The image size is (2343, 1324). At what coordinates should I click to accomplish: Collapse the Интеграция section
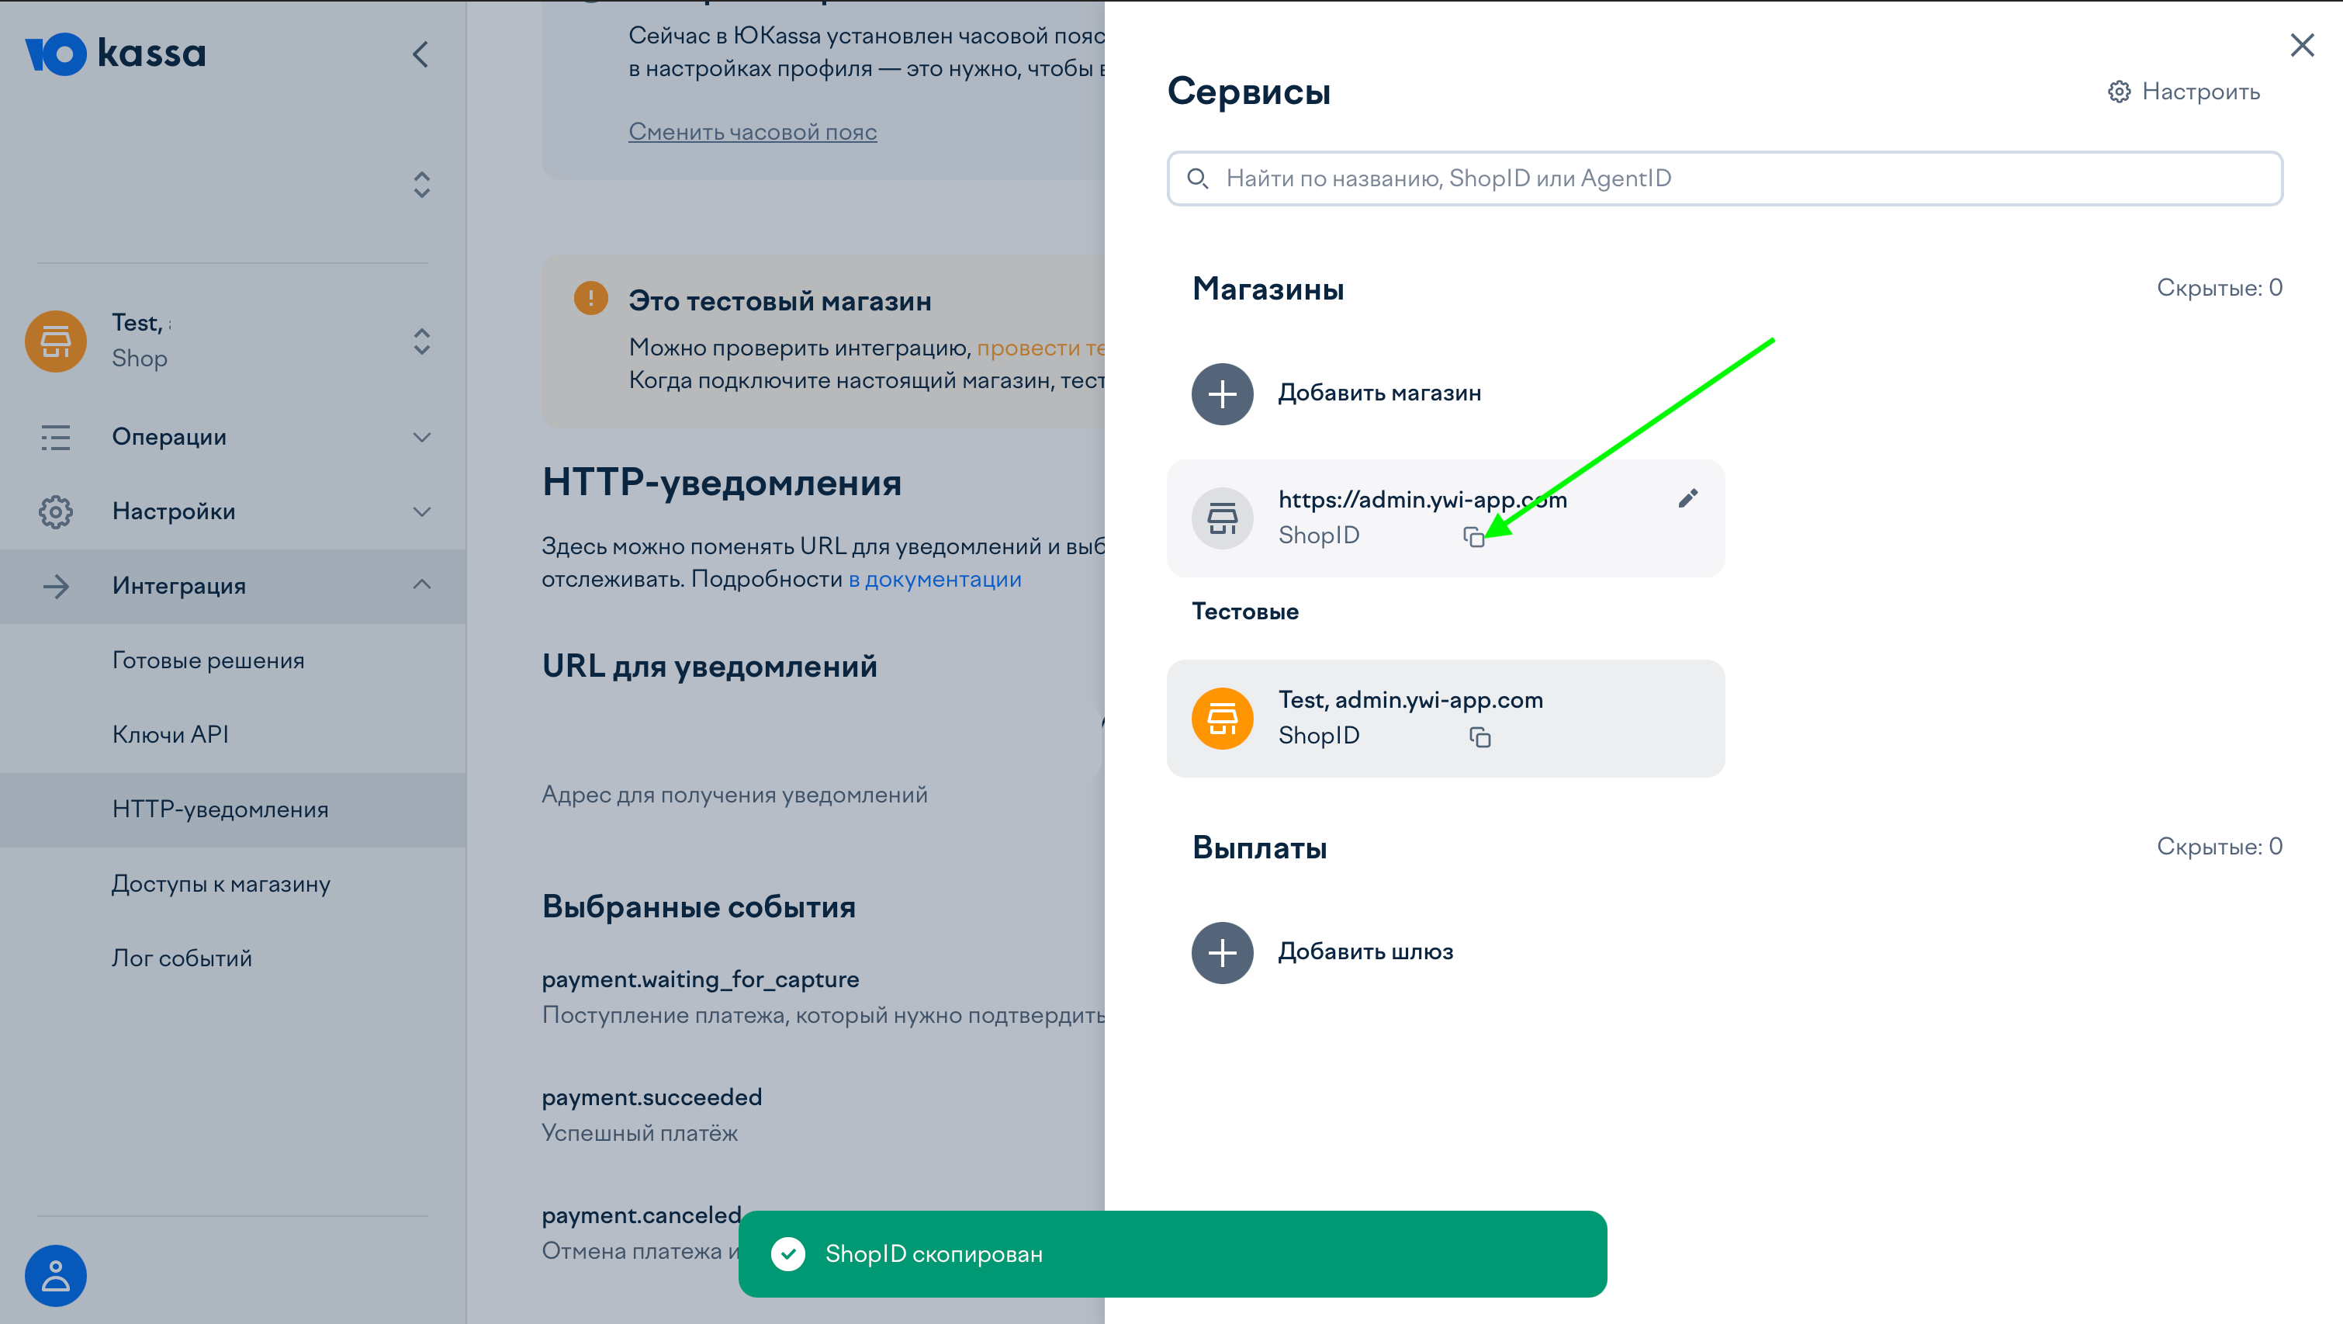(421, 585)
